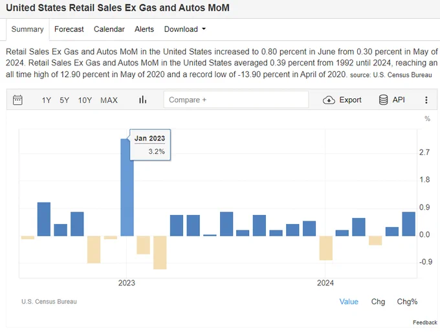The height and width of the screenshot is (334, 440).
Task: Click the page title heading text
Action: pyautogui.click(x=118, y=8)
